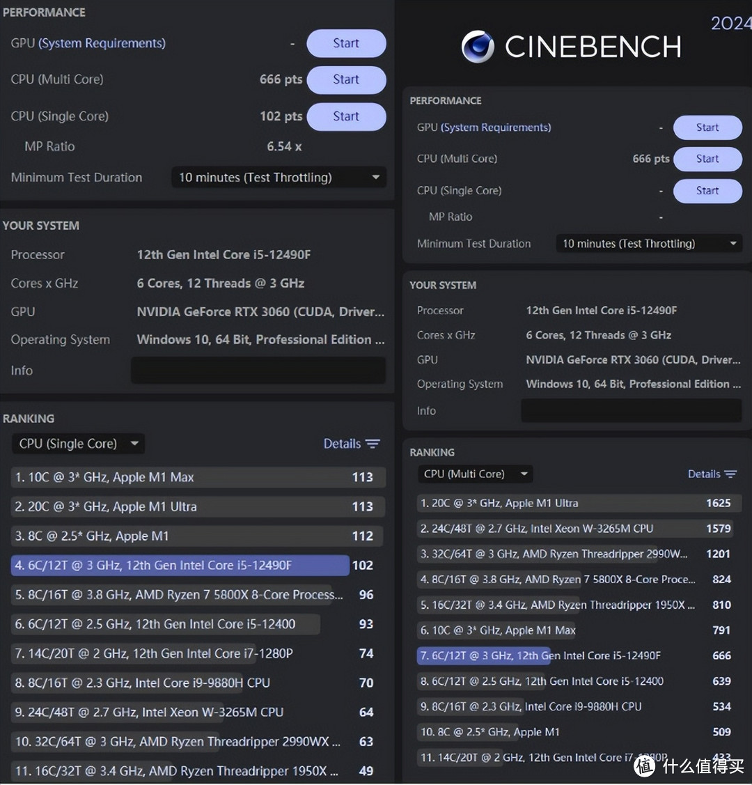Click filter icon beside Details in Multi Core ranking
Viewport: 752px width, 785px height.
(x=730, y=474)
